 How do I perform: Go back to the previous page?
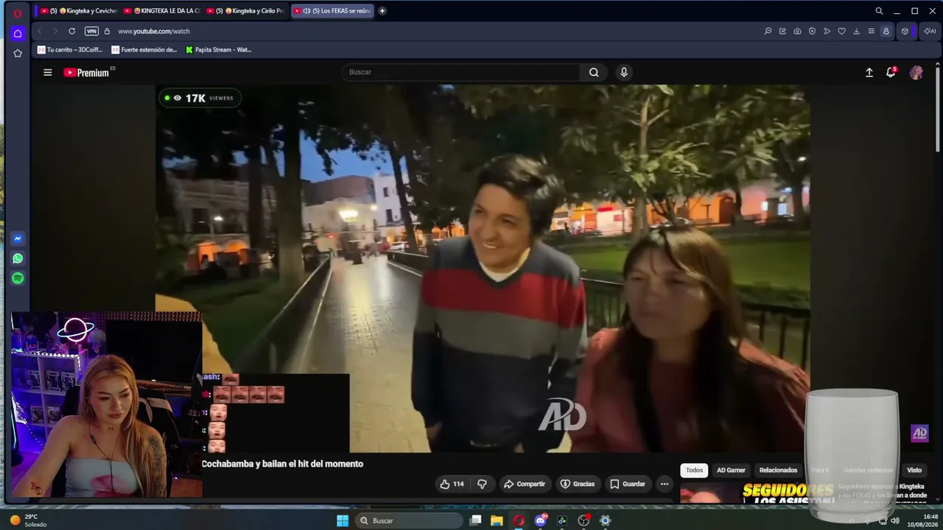tap(39, 31)
